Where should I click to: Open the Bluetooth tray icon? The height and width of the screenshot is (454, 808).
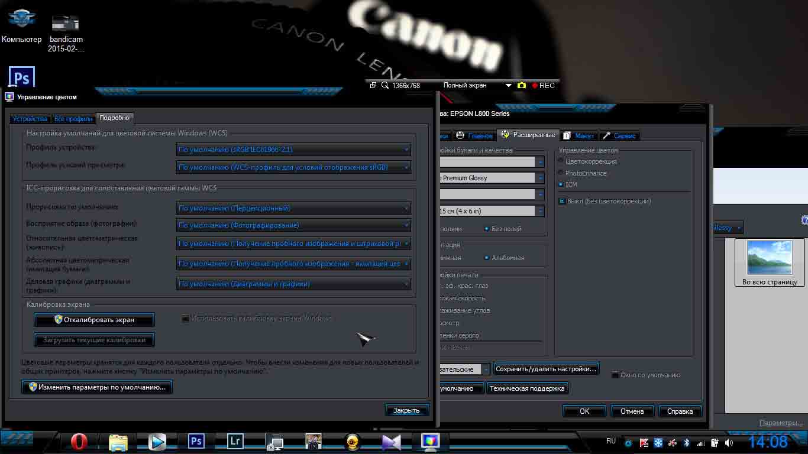point(687,443)
